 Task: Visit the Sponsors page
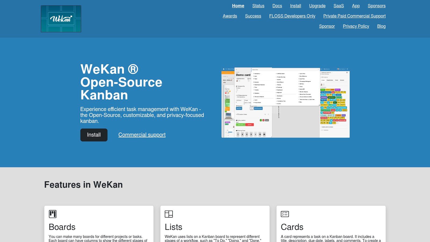click(x=377, y=6)
